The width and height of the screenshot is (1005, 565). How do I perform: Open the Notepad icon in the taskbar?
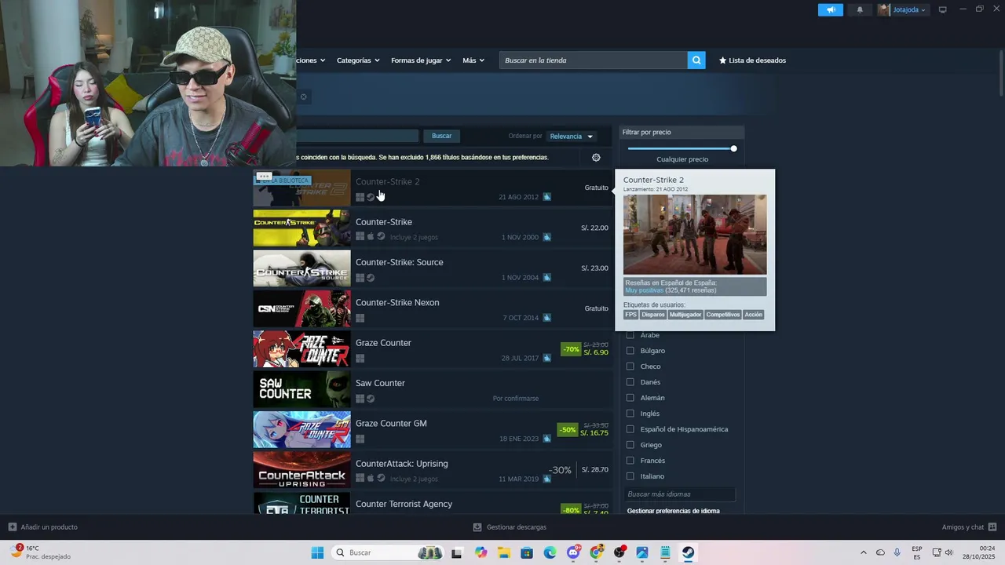665,552
